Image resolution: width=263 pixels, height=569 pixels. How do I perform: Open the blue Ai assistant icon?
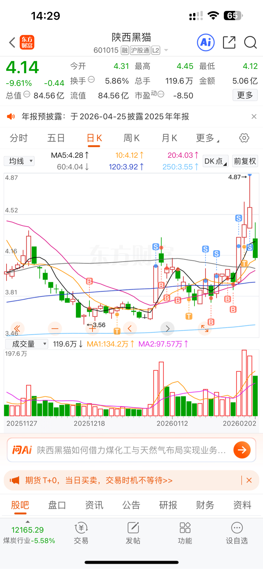pyautogui.click(x=206, y=42)
